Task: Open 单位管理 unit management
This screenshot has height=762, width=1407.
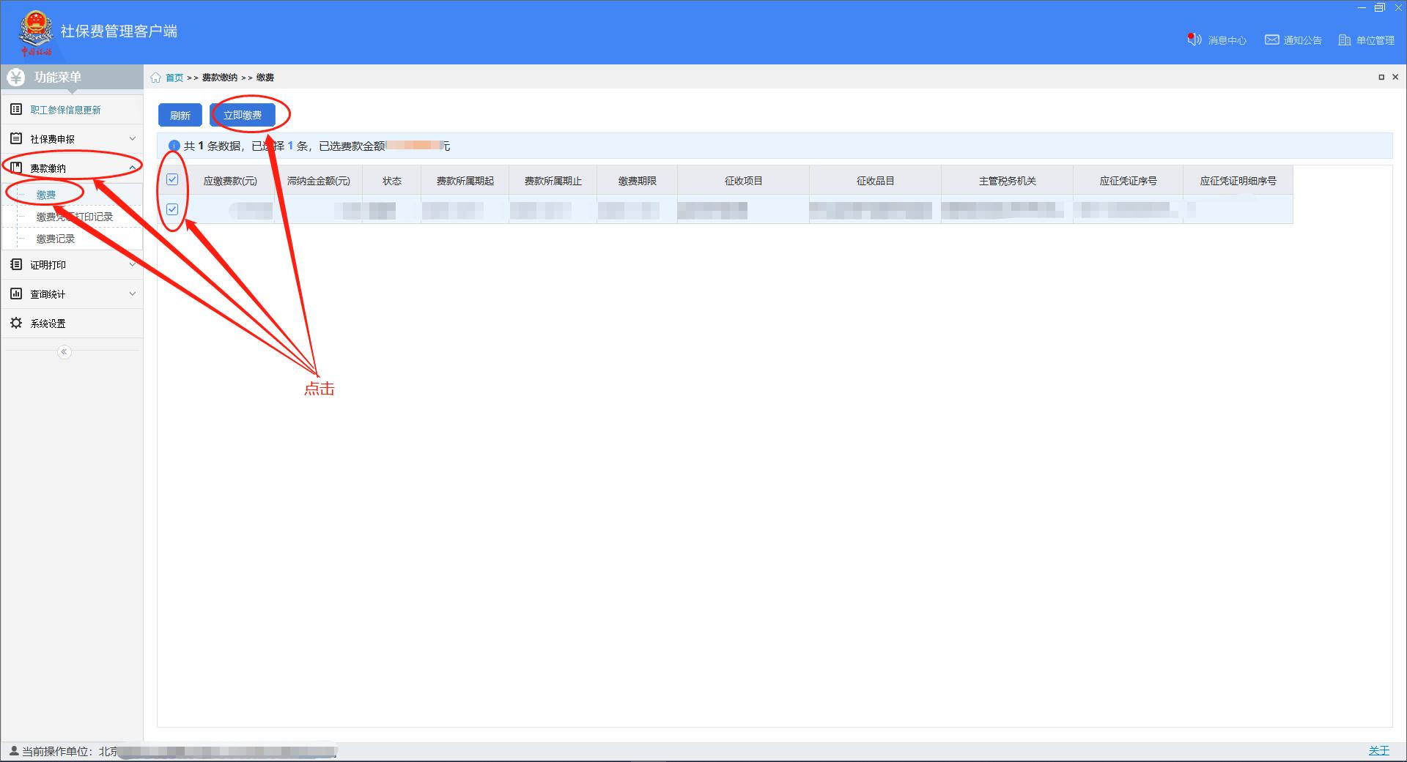Action: pos(1367,40)
